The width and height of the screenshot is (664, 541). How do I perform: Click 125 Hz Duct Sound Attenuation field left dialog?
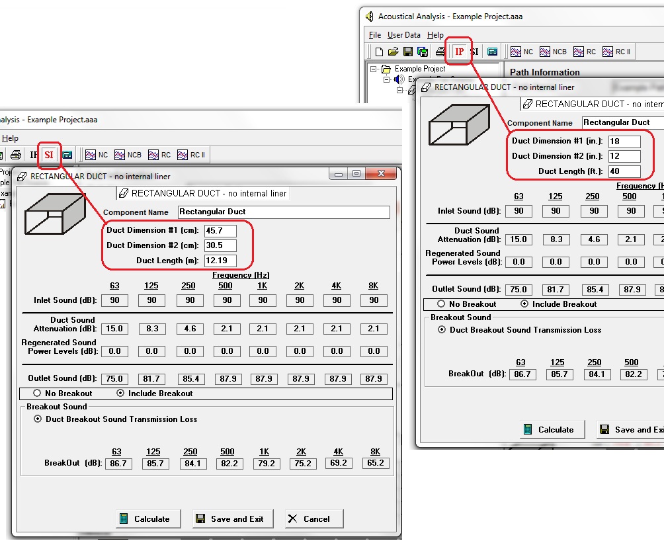tap(152, 329)
